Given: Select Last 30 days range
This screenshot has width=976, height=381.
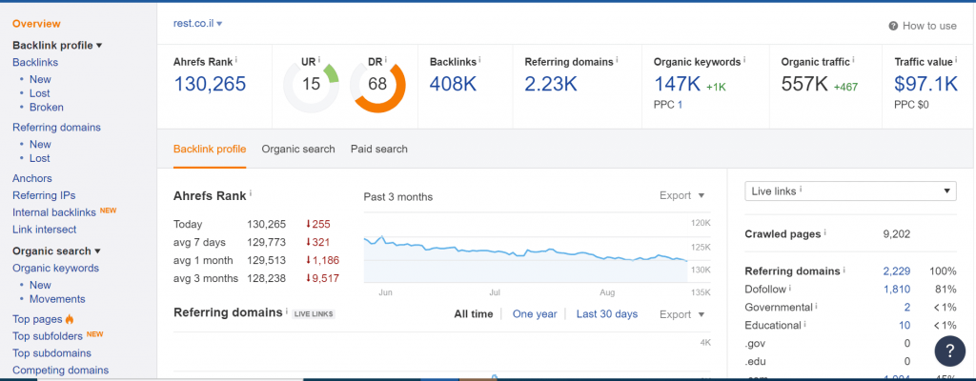Looking at the screenshot, I should [607, 313].
